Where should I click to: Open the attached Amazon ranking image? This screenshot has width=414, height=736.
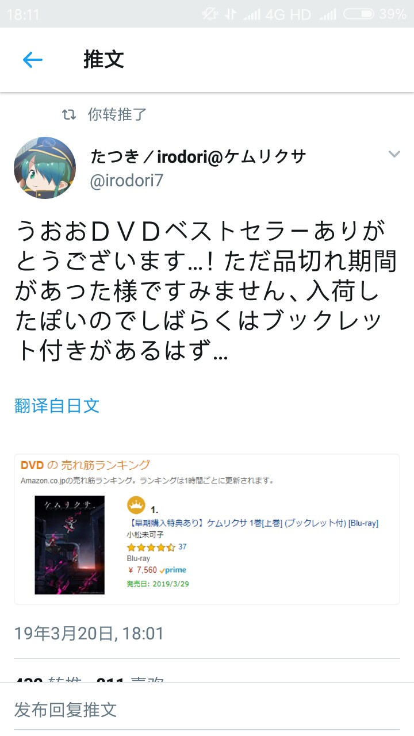tap(207, 529)
